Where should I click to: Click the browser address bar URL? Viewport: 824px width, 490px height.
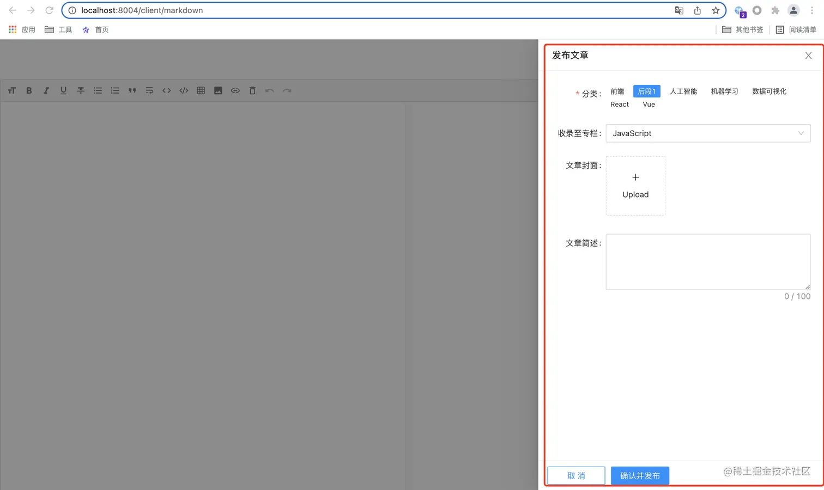[x=142, y=10]
